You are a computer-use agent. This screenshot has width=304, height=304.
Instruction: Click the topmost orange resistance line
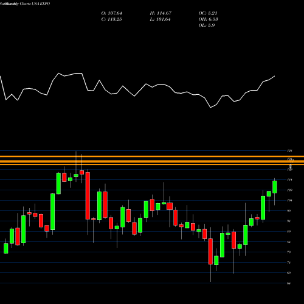coord(152,156)
